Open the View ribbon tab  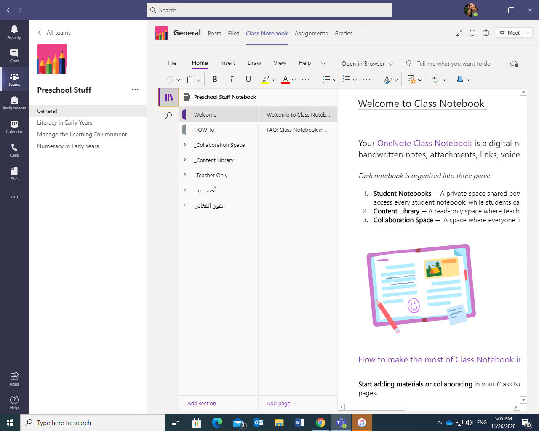[x=280, y=63]
